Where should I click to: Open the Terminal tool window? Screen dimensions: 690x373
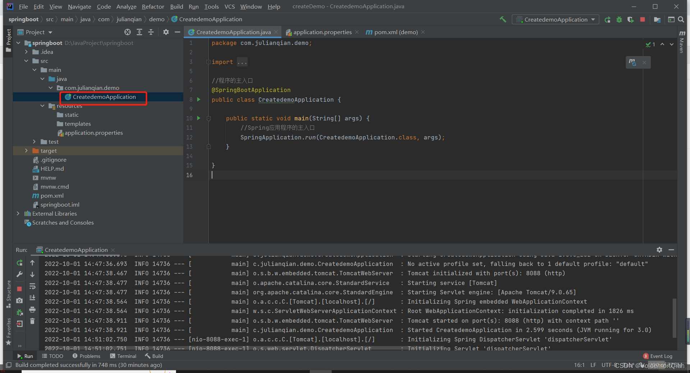tap(123, 356)
